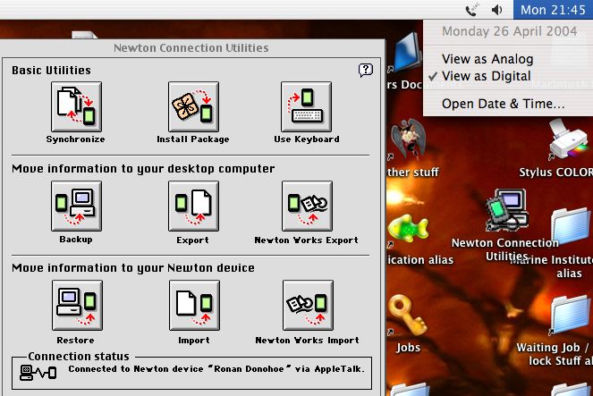Viewport: 593px width, 396px height.
Task: Click the Restore icon button
Action: click(x=77, y=306)
